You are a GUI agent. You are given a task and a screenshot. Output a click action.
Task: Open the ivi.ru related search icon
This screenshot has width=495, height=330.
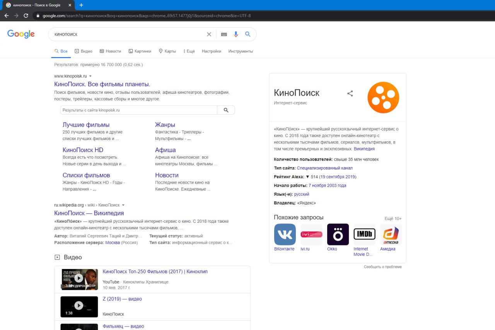[311, 234]
